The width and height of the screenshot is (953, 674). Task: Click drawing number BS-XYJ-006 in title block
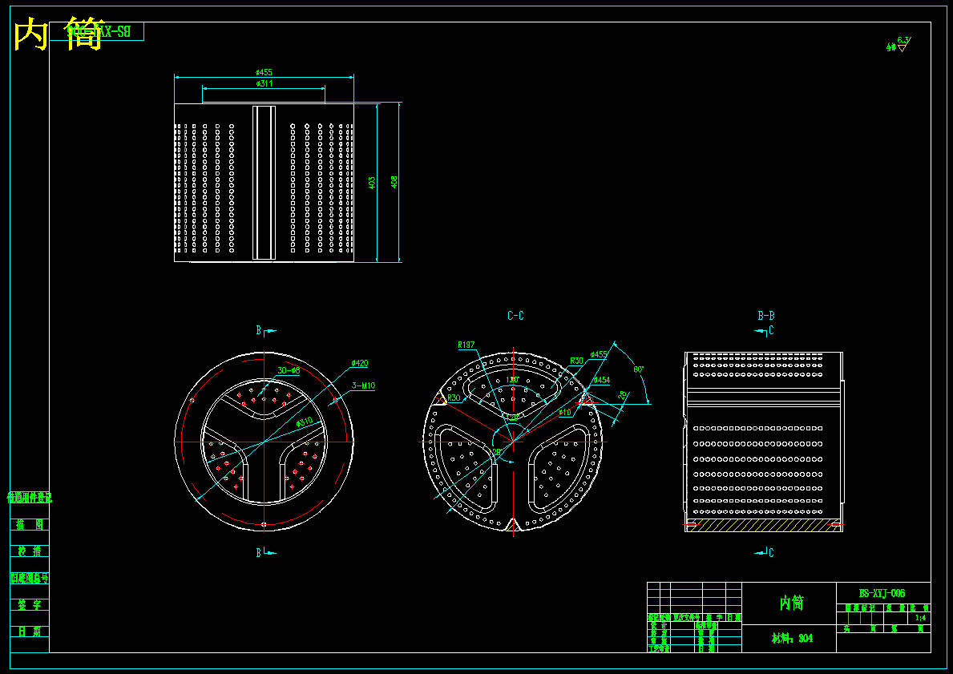[x=882, y=593]
